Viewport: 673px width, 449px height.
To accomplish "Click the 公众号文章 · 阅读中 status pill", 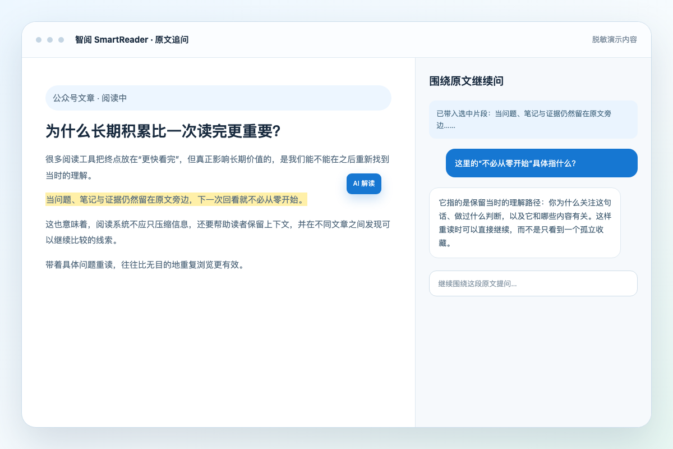I will click(x=218, y=98).
